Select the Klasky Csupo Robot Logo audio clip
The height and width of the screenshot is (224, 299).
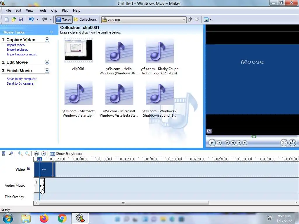click(x=160, y=51)
